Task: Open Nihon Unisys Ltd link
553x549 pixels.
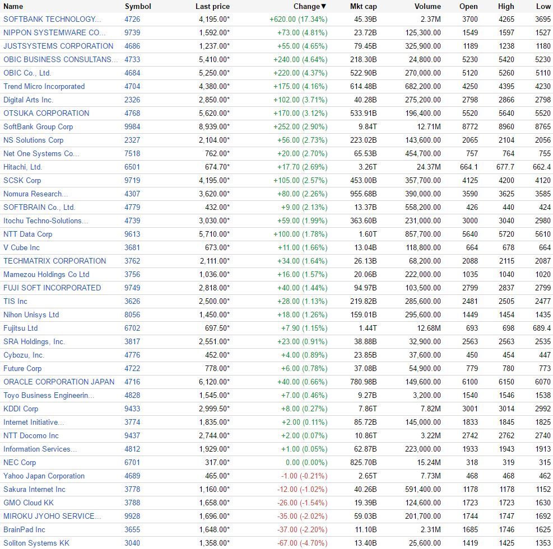Action: [x=31, y=315]
